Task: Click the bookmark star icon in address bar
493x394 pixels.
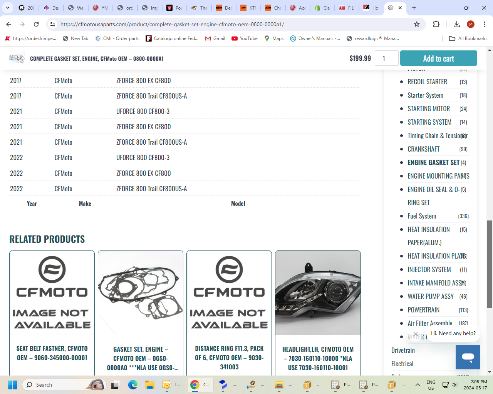Action: pos(416,24)
